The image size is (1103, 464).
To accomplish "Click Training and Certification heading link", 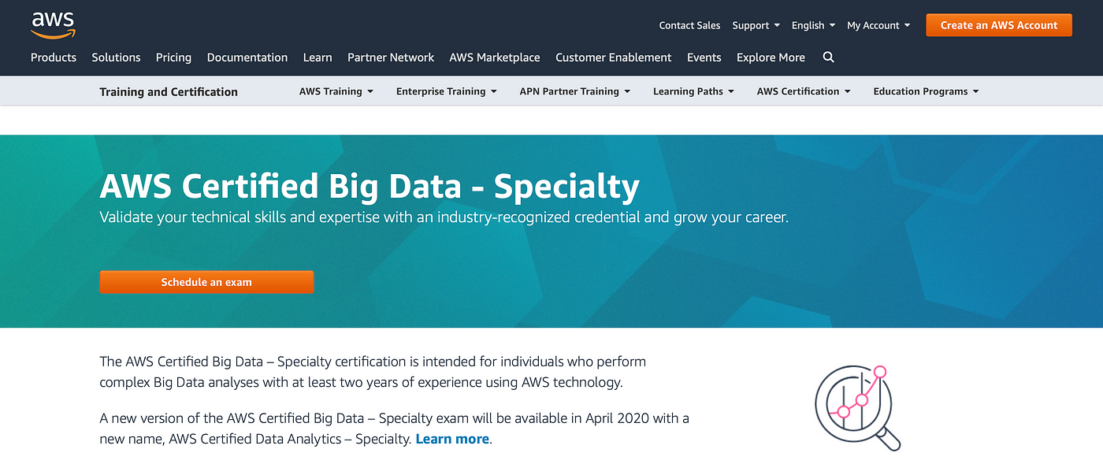I will (169, 91).
